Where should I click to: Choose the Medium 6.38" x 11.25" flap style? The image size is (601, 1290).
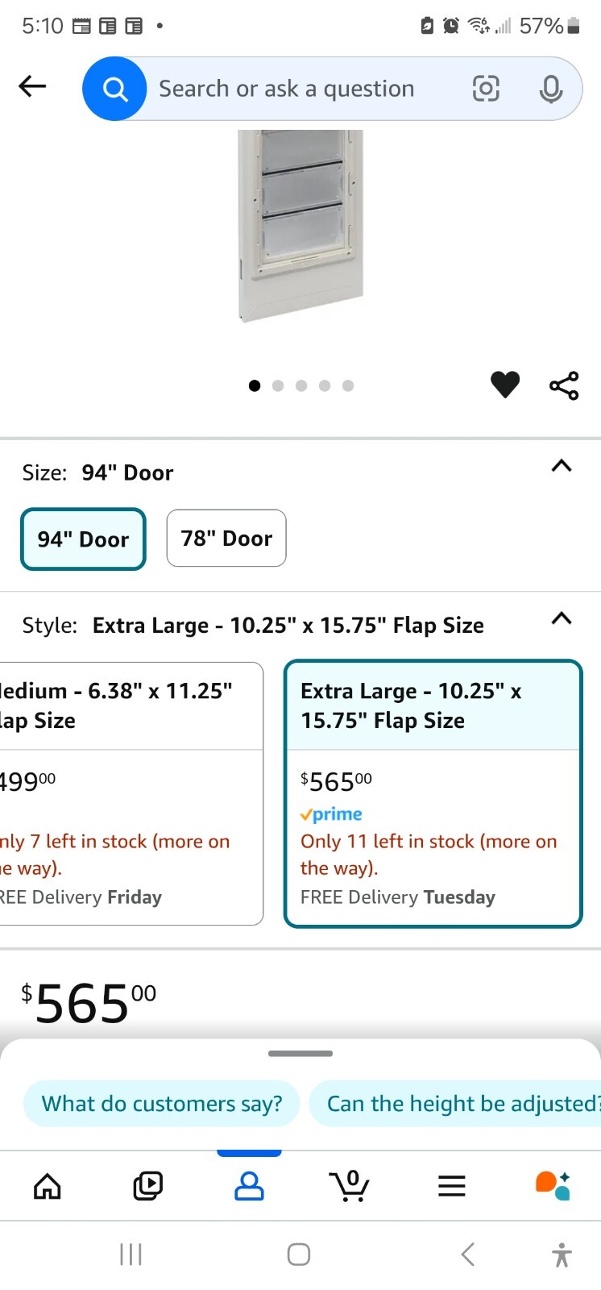[x=131, y=793]
